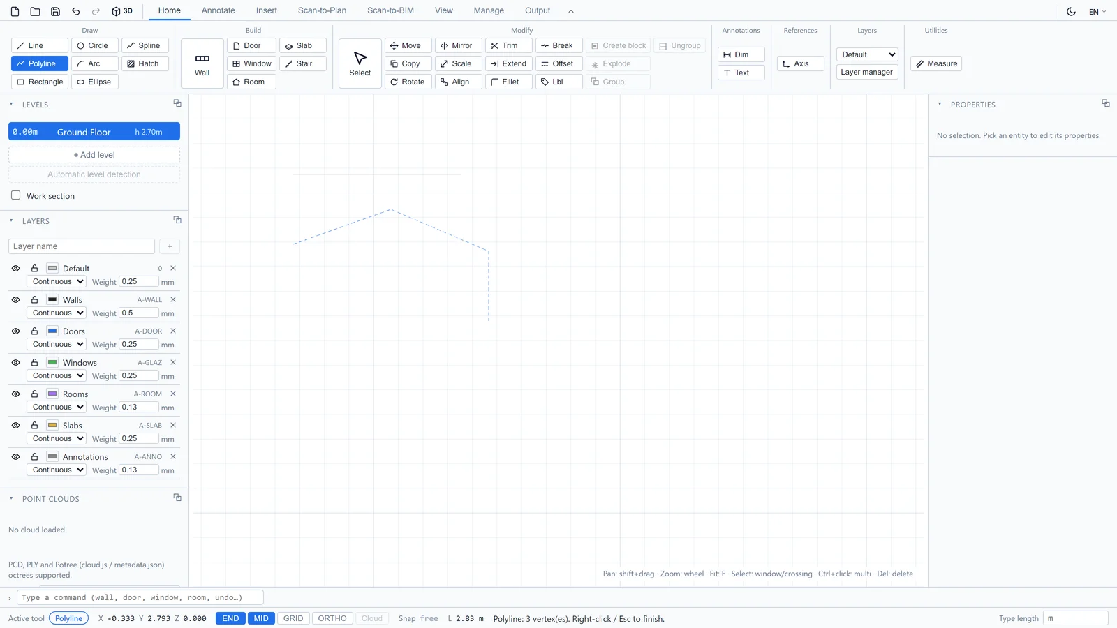Click the Trim modify tool
This screenshot has width=1117, height=628.
tap(509, 45)
